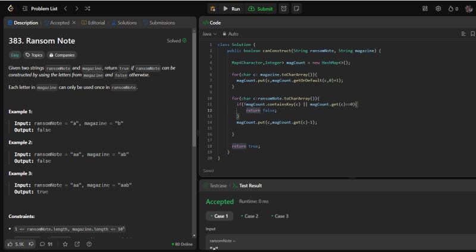Click the bookmark icon in code toolbar

point(472,34)
